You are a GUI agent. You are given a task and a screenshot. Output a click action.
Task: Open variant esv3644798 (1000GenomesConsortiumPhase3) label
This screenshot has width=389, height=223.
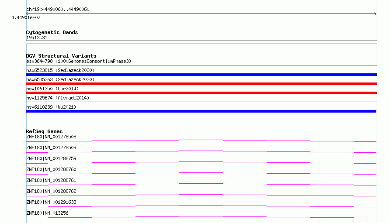(x=79, y=61)
